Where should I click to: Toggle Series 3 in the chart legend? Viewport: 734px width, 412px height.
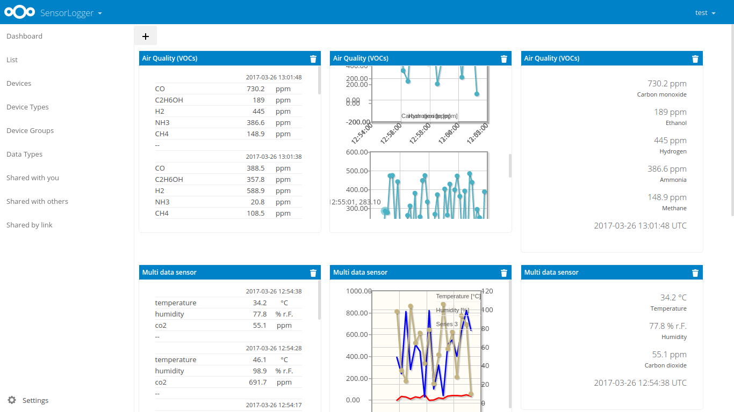tap(446, 324)
